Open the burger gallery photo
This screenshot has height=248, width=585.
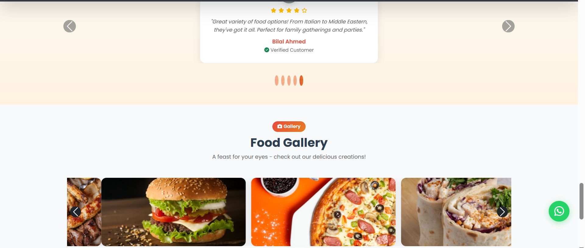(x=173, y=212)
